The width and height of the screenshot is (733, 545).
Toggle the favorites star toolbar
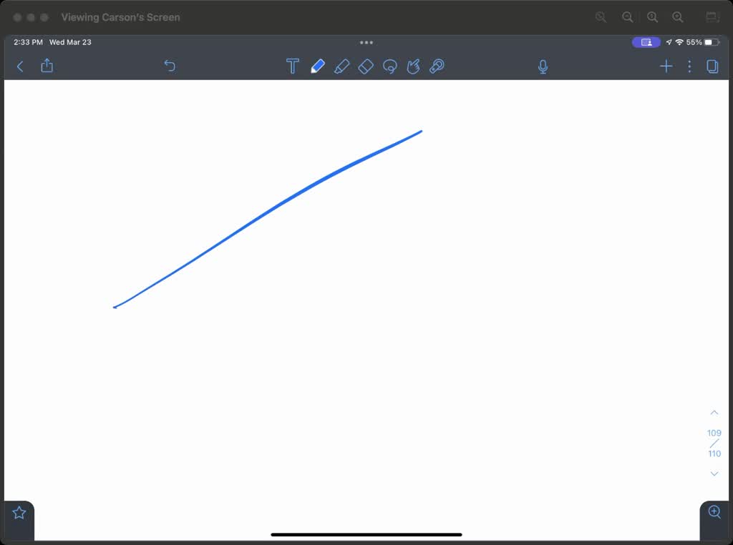point(19,511)
